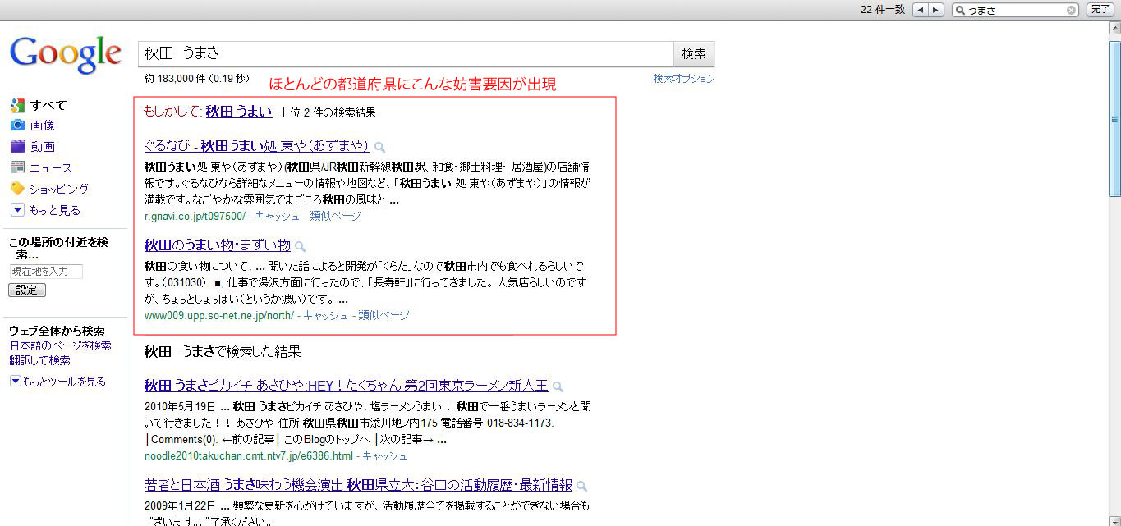Click the 22 件一致 match count text

[883, 10]
